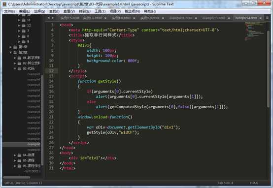
Task: Collapse the 第2章 folder arrow
Action: 10,52
